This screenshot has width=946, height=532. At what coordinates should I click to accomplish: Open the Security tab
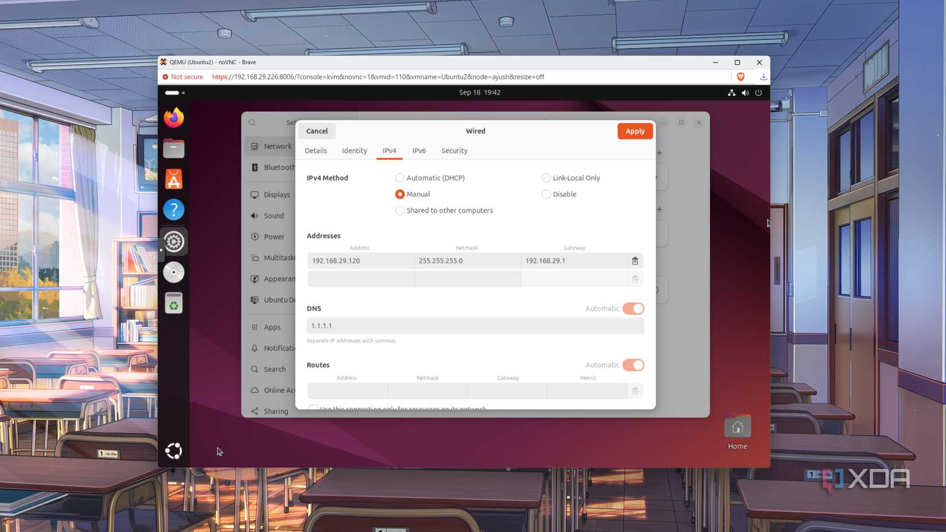(454, 150)
